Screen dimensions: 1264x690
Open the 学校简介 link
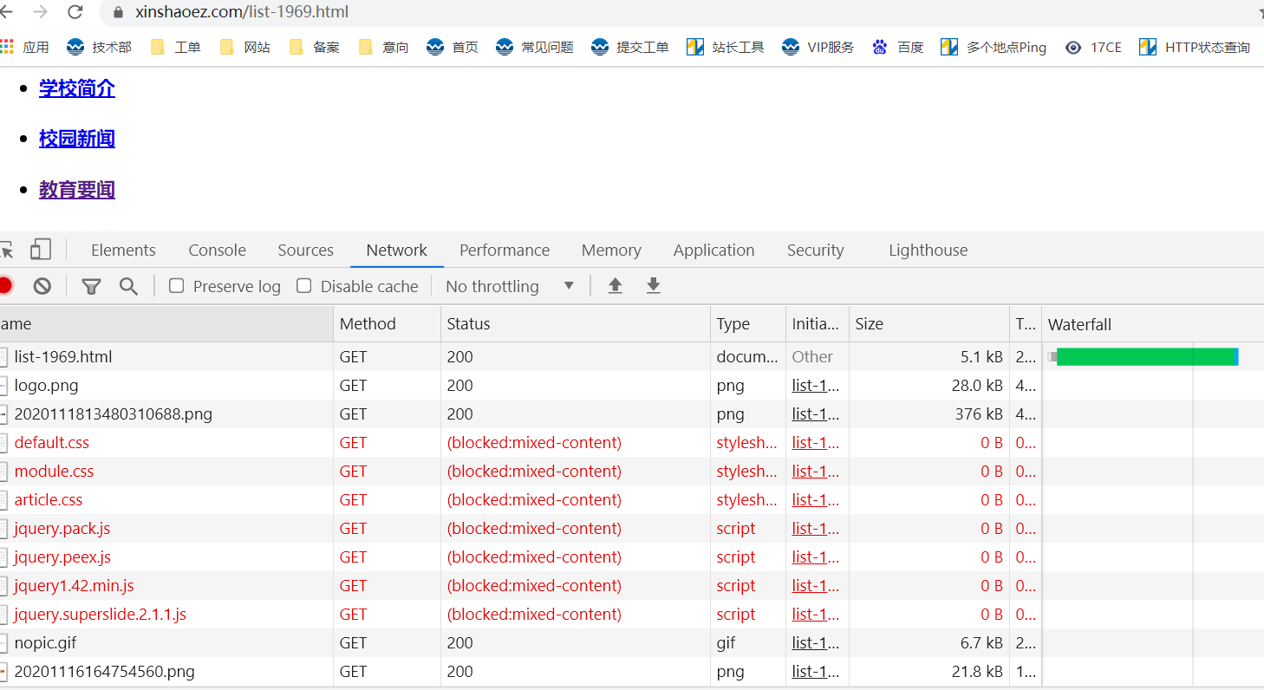pyautogui.click(x=77, y=88)
